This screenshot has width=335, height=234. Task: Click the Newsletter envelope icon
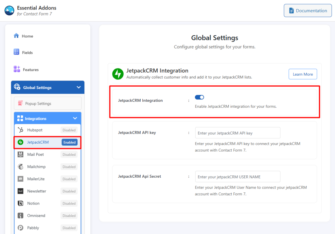pos(21,191)
